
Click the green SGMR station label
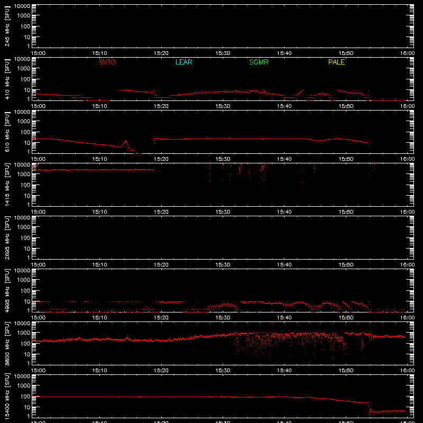259,62
